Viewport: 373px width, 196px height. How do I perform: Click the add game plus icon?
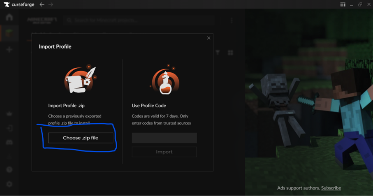pos(9,49)
